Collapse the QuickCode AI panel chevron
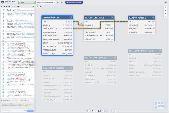This screenshot has height=113, width=169. [x=33, y=101]
